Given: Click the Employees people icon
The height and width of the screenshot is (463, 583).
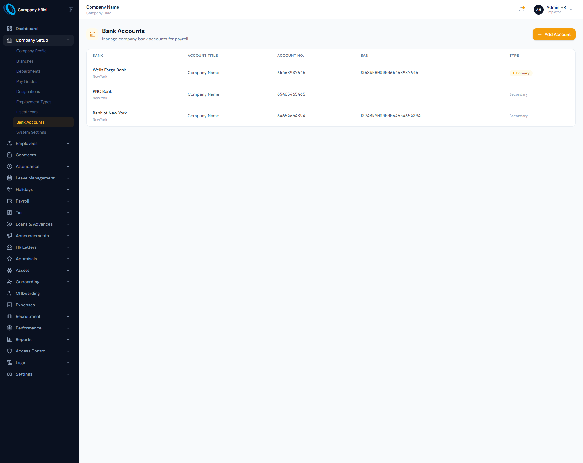Looking at the screenshot, I should [9, 143].
